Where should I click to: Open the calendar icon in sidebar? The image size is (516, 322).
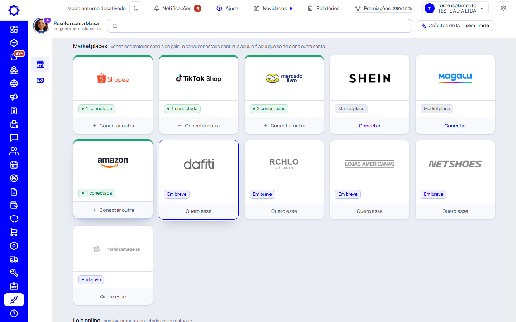tap(14, 165)
